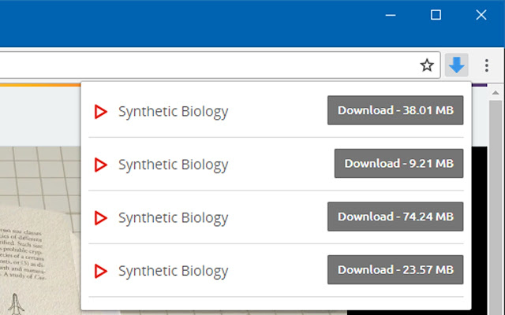This screenshot has width=505, height=315.
Task: Maximize the browser window
Action: (x=436, y=15)
